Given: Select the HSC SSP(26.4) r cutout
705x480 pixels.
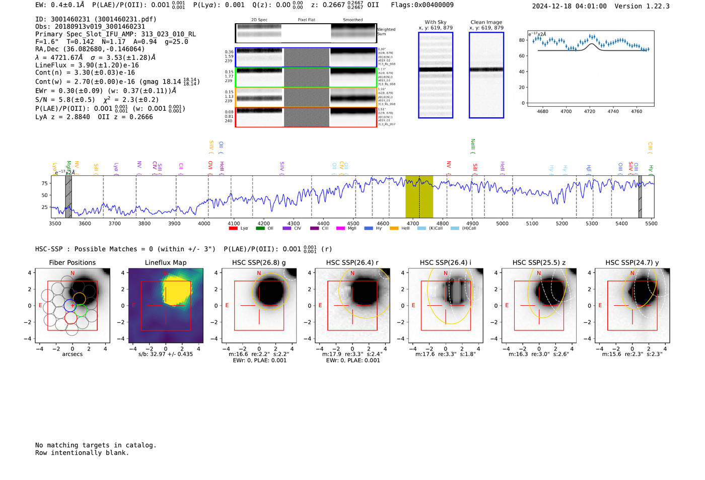Looking at the screenshot, I should click(x=352, y=305).
